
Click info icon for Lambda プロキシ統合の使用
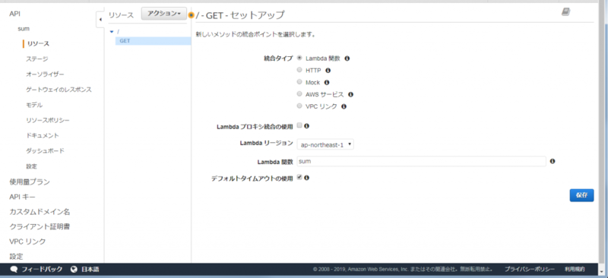click(307, 126)
